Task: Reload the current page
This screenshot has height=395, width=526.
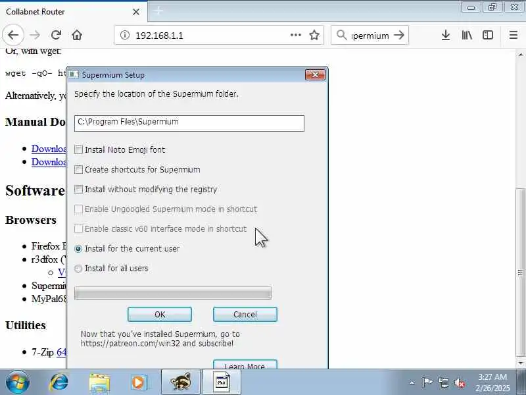Action: tap(56, 35)
